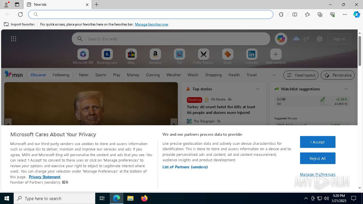Open the Play category
363x204 pixels.
[117, 75]
